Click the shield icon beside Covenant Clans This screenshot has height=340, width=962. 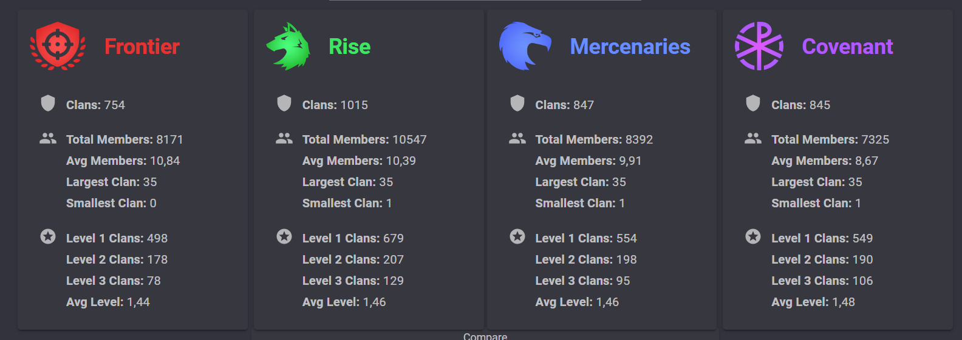[x=753, y=103]
